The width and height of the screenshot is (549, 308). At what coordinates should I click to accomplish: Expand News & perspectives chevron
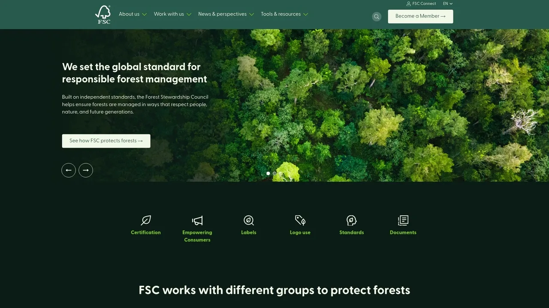point(251,15)
